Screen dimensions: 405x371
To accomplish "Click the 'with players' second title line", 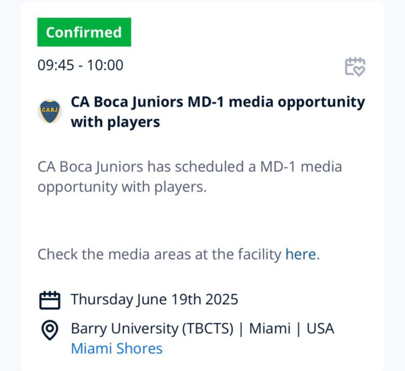I will (x=115, y=122).
